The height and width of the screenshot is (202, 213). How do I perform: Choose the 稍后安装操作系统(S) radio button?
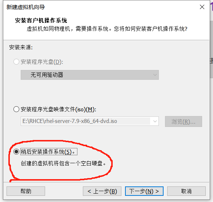[16, 152]
